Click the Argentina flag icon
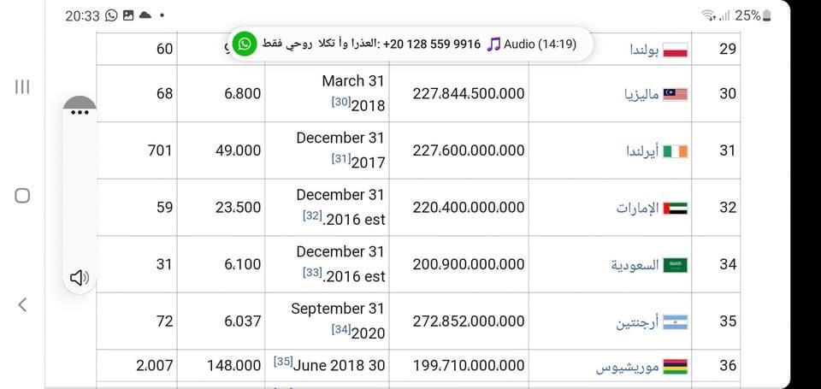The image size is (821, 389). pyautogui.click(x=676, y=321)
